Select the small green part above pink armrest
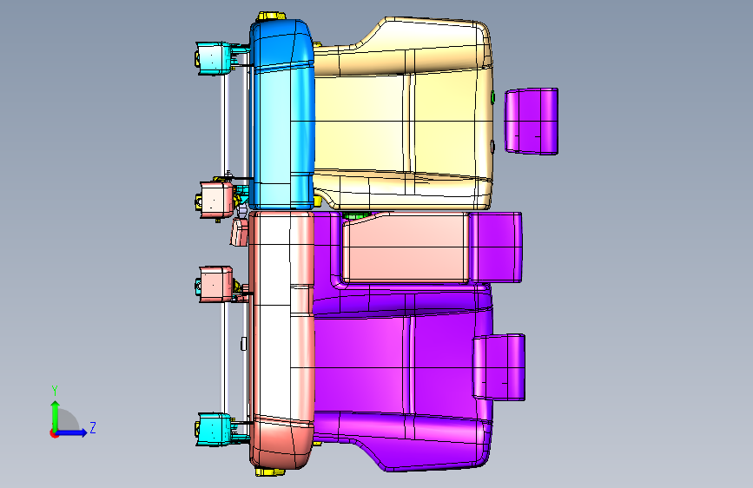Image resolution: width=753 pixels, height=488 pixels. tap(356, 215)
